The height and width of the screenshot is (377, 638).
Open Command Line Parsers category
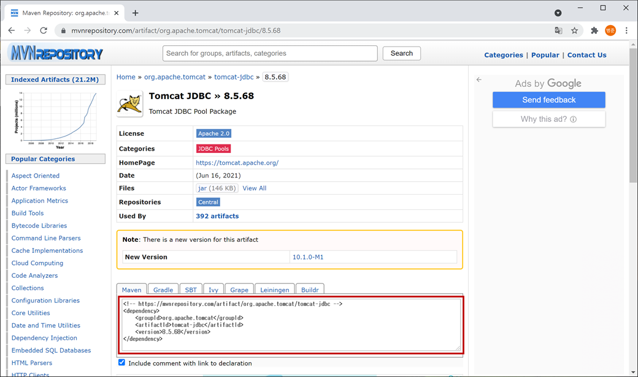coord(46,238)
